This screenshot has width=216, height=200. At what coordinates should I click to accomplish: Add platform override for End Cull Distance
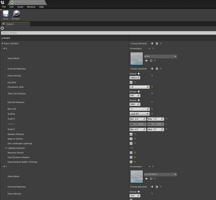tap(139, 100)
